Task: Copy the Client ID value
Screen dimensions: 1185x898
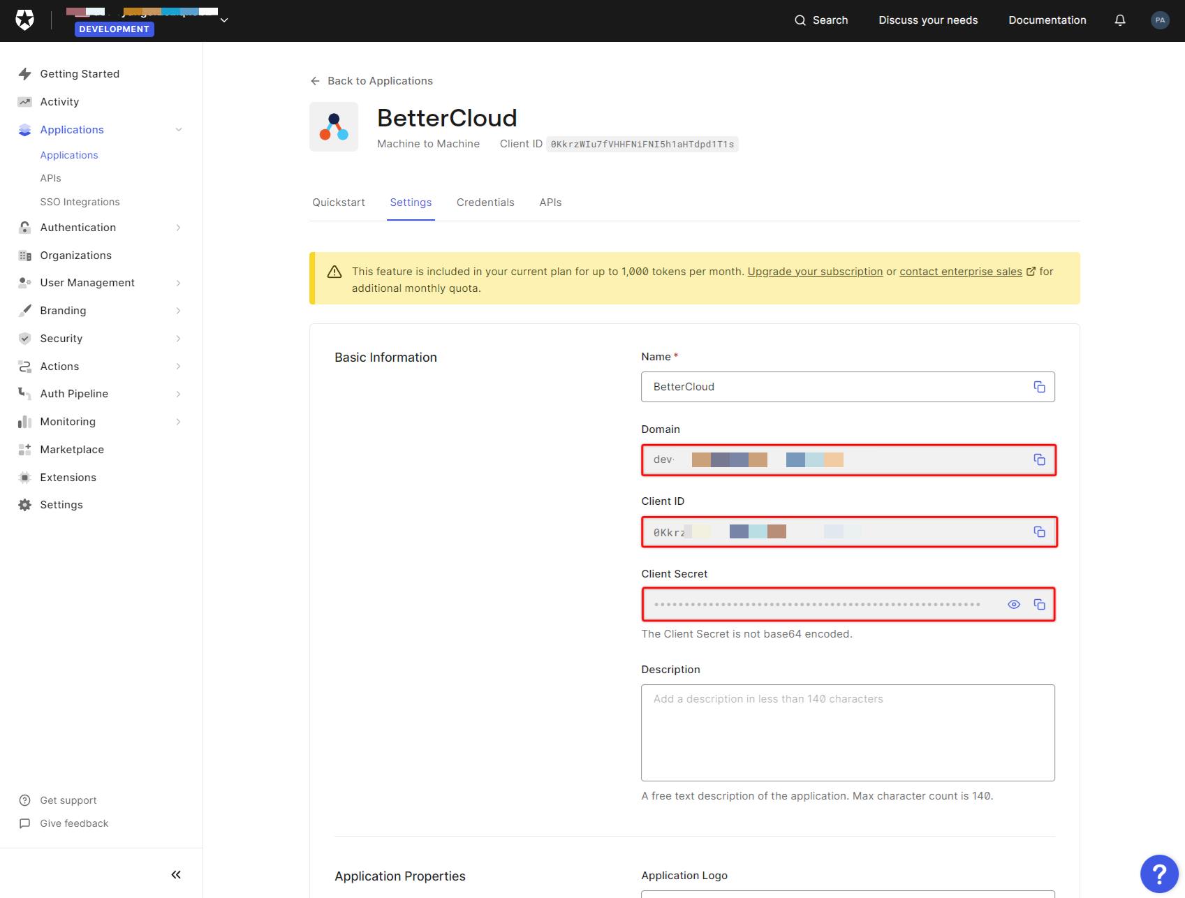Action: click(x=1040, y=531)
